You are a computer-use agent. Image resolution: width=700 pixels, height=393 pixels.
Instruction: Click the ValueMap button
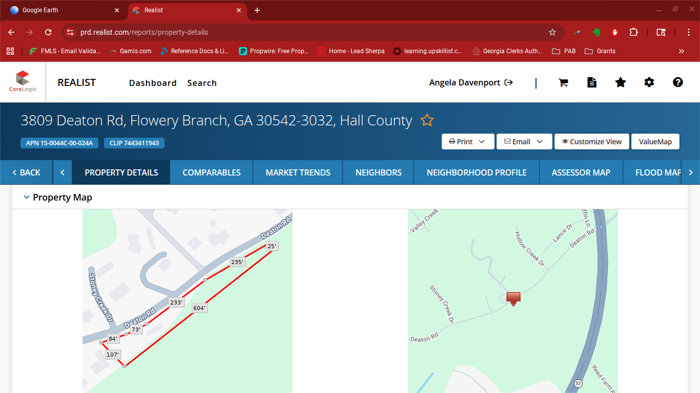(655, 142)
